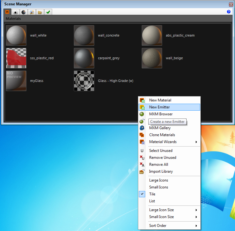Close the Scene Manager window
The height and width of the screenshot is (231, 235).
[231, 5]
